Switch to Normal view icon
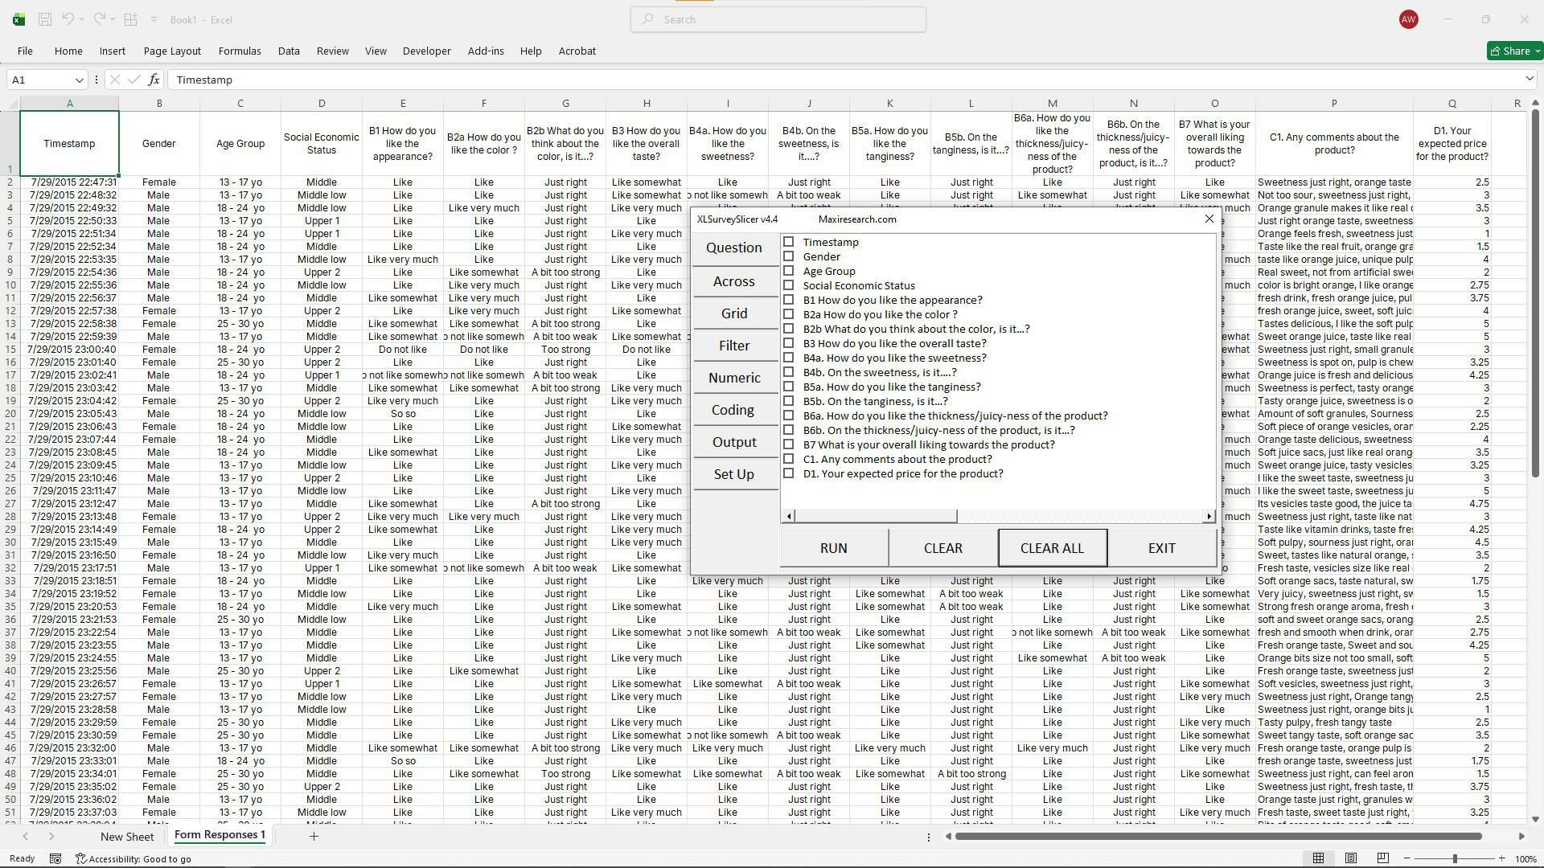This screenshot has width=1544, height=868. click(1318, 858)
